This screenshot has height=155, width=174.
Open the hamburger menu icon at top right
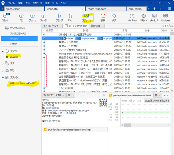click(170, 9)
